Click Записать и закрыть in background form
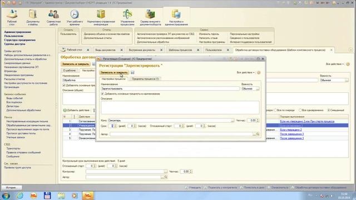Screen dimensions: 356x200 point(76,64)
